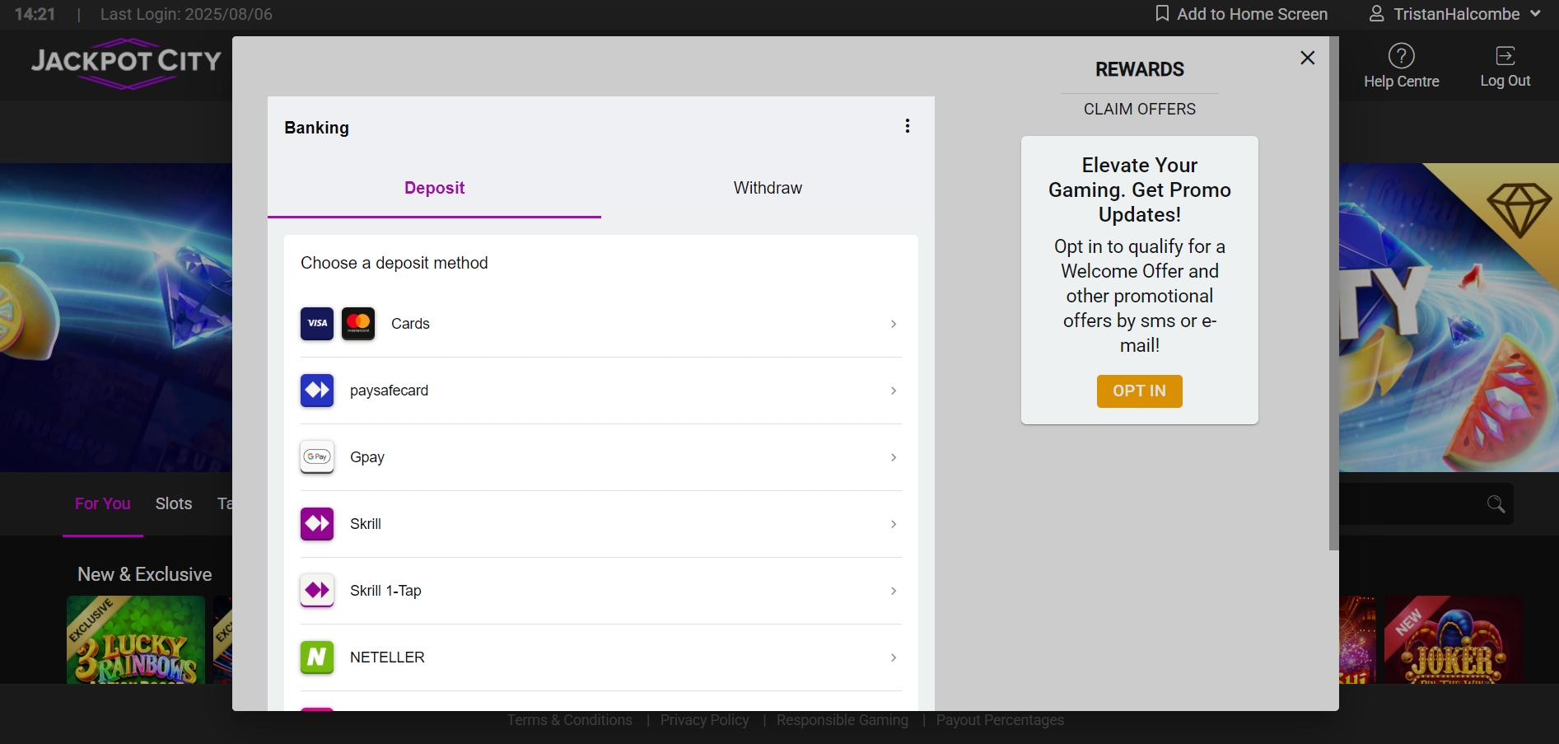Viewport: 1559px width, 744px height.
Task: Expand the Skrill row chevron
Action: [894, 524]
